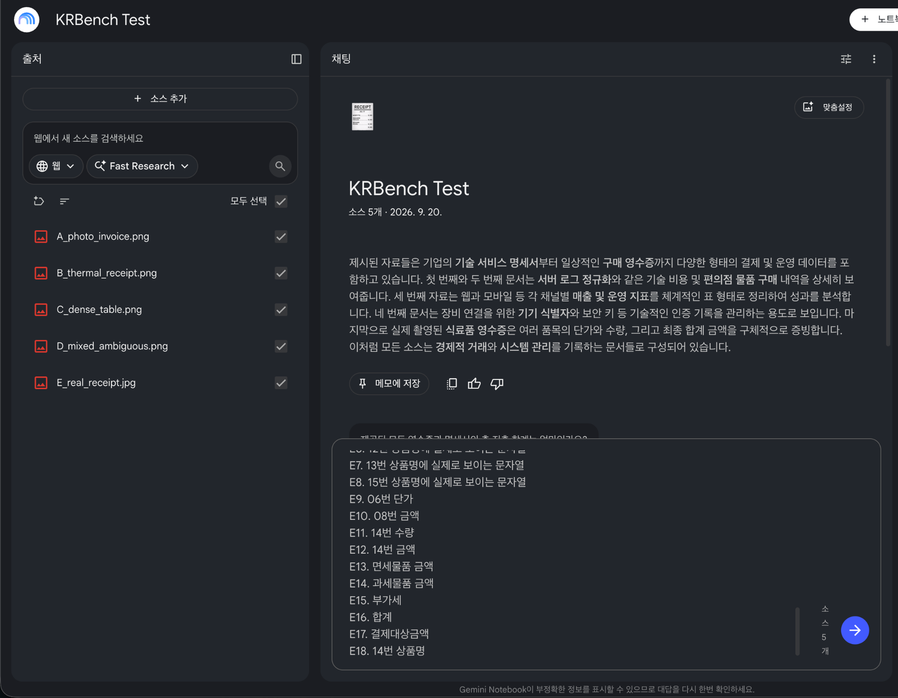Click the web source search input field
The image size is (898, 698).
(x=160, y=138)
